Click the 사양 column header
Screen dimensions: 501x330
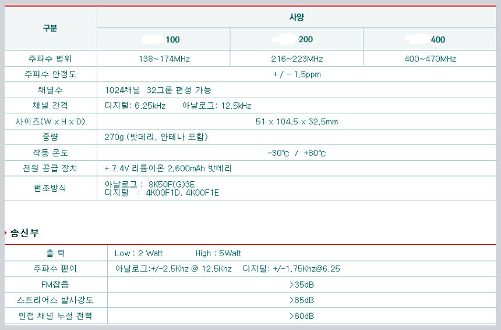click(297, 17)
